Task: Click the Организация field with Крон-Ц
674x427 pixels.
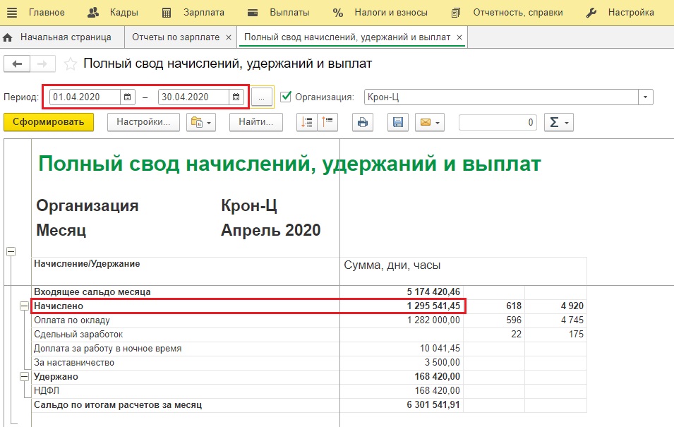Action: click(501, 97)
